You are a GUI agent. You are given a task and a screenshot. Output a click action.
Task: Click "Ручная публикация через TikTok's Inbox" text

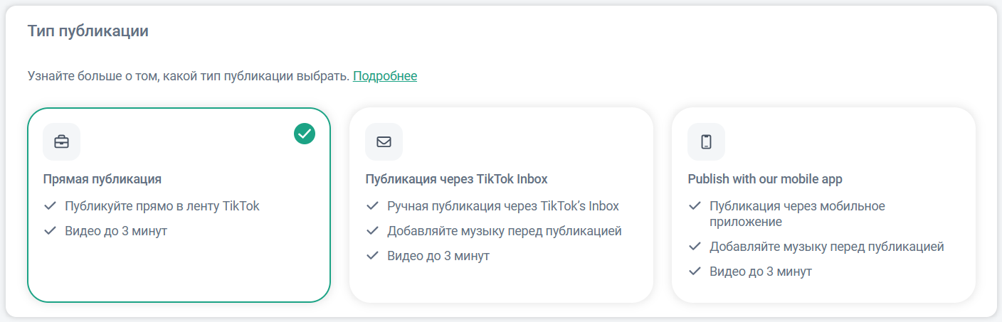503,206
